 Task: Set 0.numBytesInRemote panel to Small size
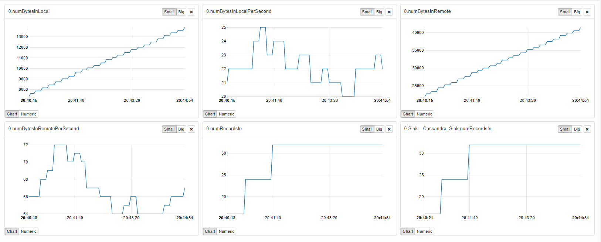coord(565,12)
